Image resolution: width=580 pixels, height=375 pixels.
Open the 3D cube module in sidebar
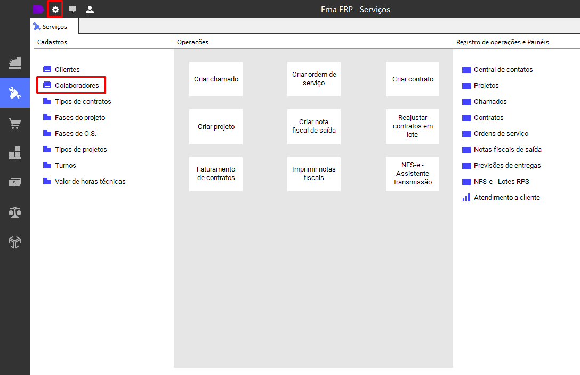(15, 242)
